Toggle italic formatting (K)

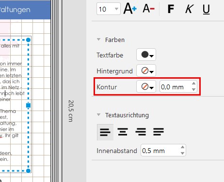click(x=189, y=9)
